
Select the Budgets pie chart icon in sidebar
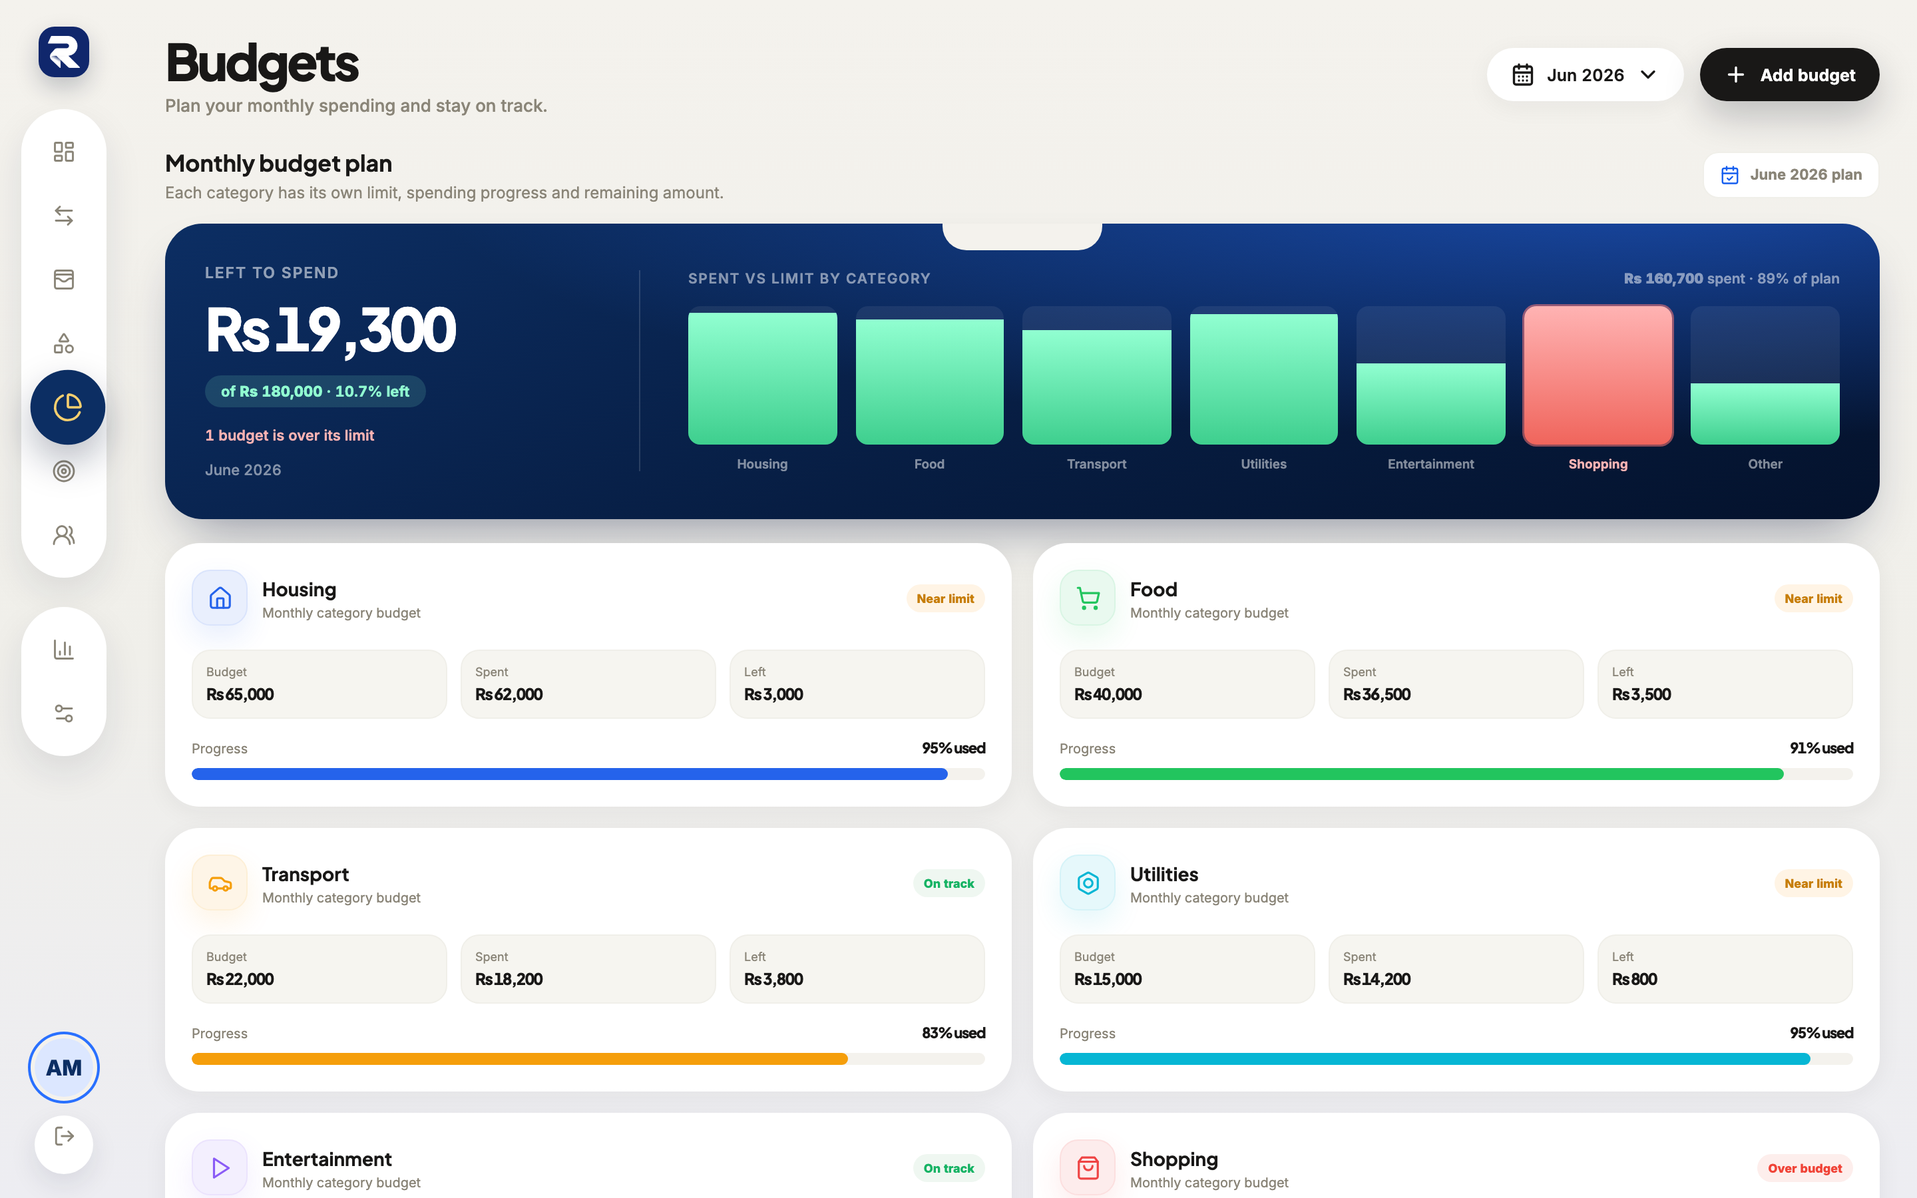[67, 407]
